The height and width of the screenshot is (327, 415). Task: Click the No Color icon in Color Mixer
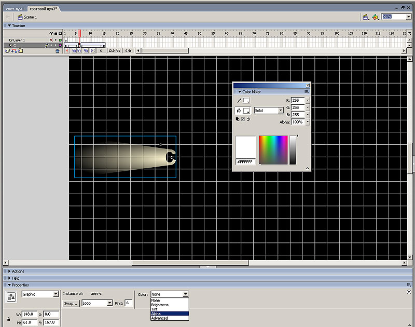point(243,119)
